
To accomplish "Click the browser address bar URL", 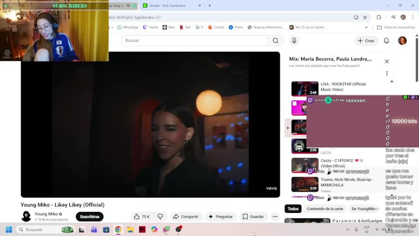I will coord(134,17).
